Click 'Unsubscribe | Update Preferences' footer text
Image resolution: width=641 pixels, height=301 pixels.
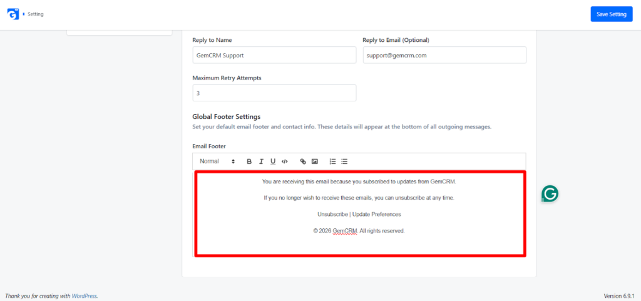point(359,214)
